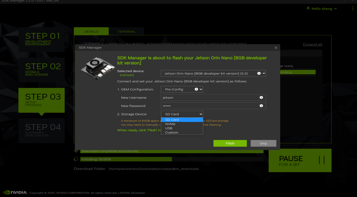Click the flash dialog heading text
The height and width of the screenshot is (197, 357).
[192, 60]
